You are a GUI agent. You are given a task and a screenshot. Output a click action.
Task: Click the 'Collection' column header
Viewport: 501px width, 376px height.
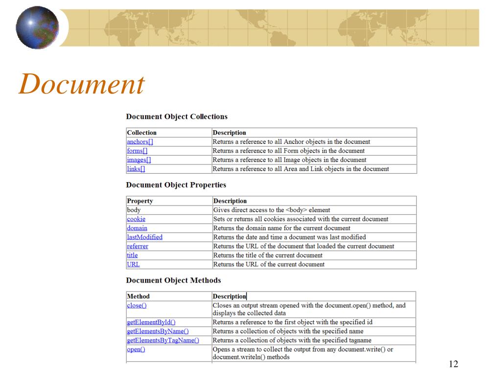point(142,132)
